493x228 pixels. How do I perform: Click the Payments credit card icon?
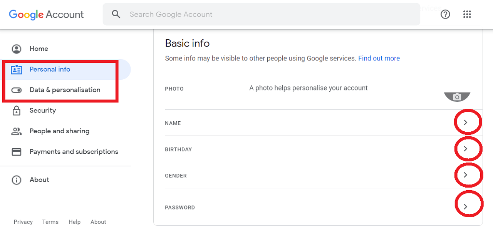[x=17, y=152]
